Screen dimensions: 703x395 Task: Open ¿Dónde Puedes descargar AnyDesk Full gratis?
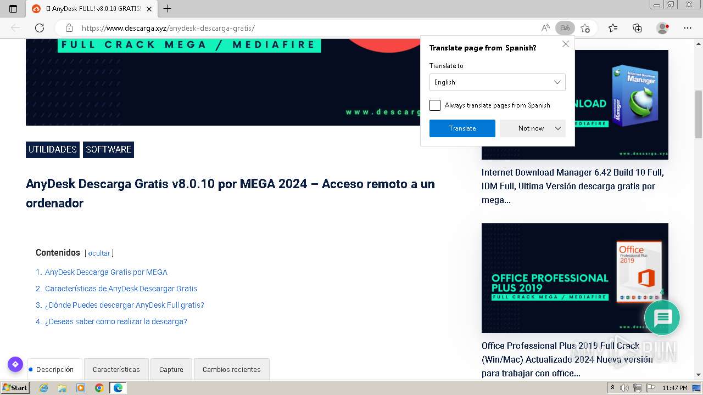click(125, 305)
